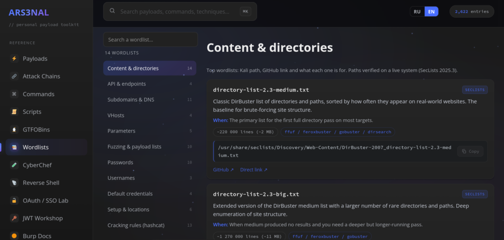Select Default credentials category

pos(150,194)
